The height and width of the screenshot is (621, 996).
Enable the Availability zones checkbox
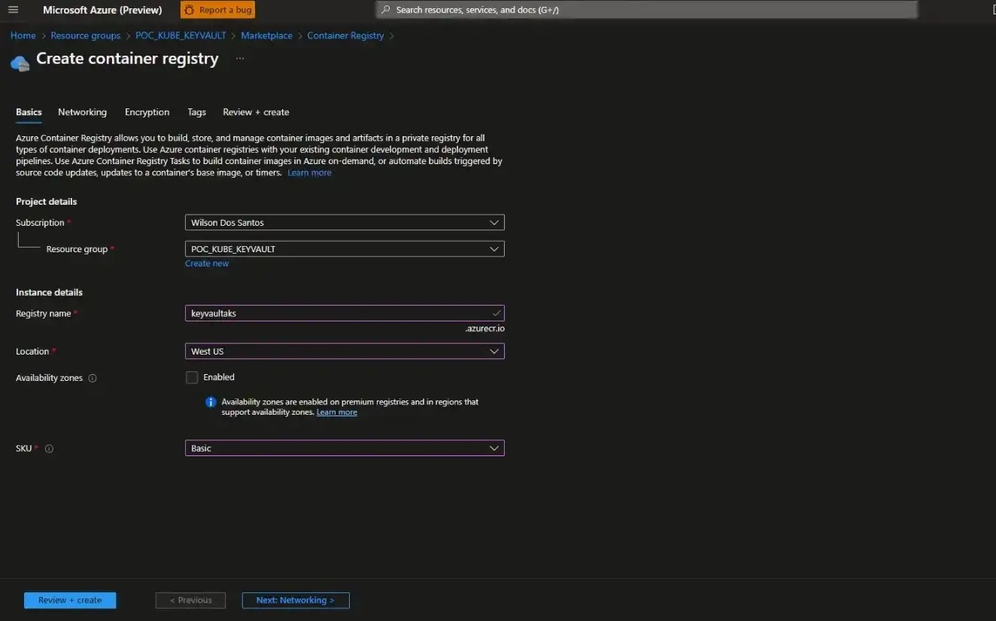(x=192, y=377)
